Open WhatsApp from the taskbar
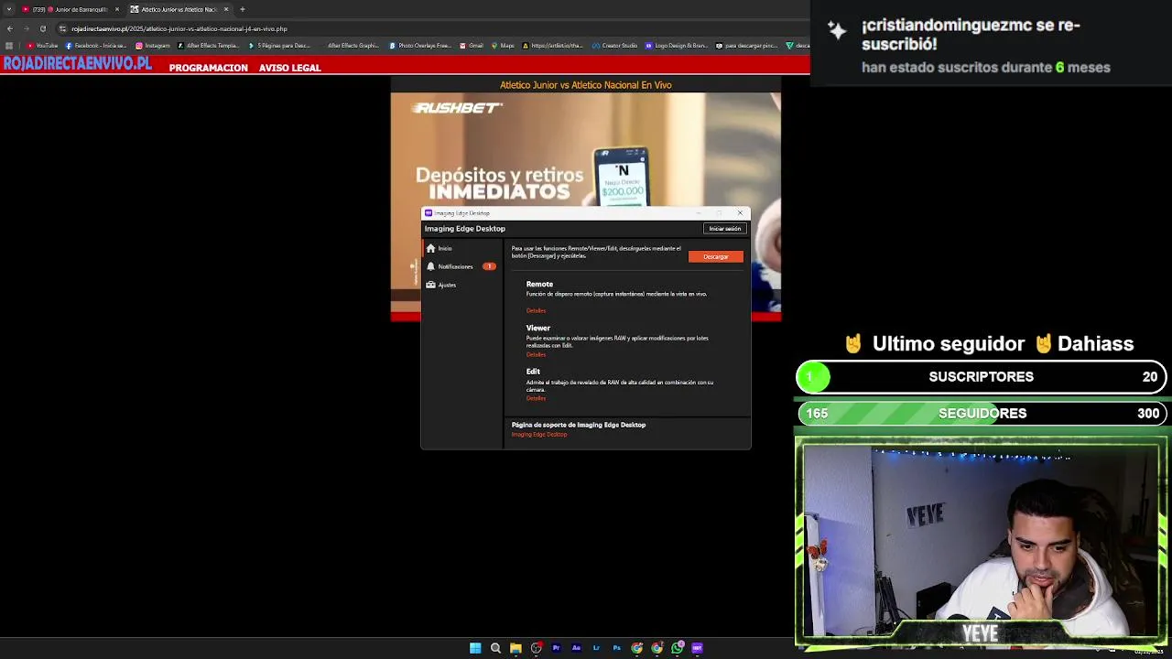The image size is (1172, 659). tap(677, 648)
